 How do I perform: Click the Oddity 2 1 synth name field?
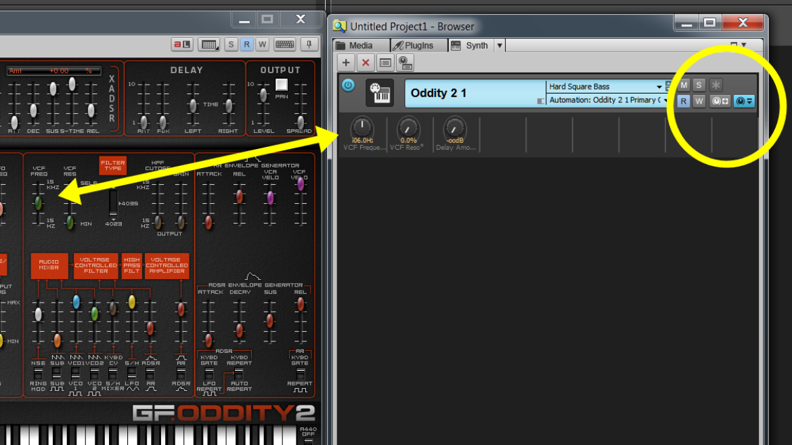[475, 93]
